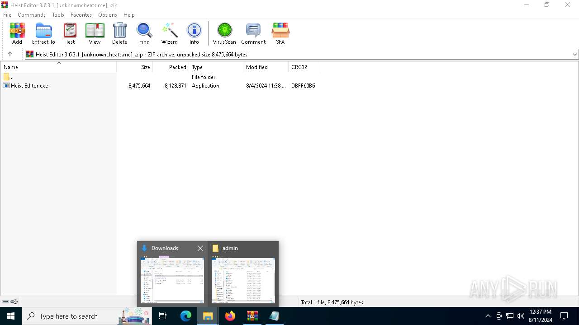Screen dimensions: 579x325
Task: Open the Options menu
Action: tap(108, 14)
